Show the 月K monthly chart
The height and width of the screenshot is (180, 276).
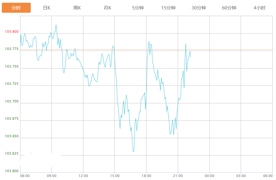coord(107,8)
